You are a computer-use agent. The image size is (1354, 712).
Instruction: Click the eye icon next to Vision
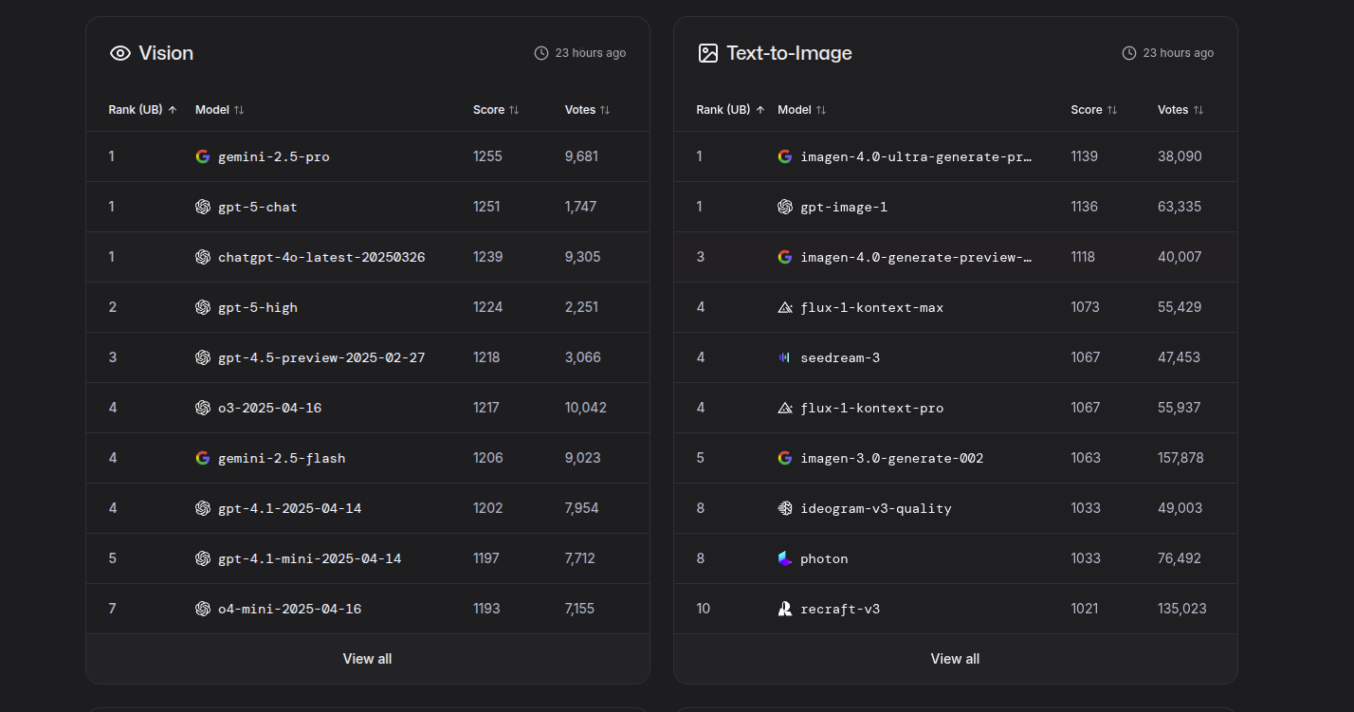(120, 53)
